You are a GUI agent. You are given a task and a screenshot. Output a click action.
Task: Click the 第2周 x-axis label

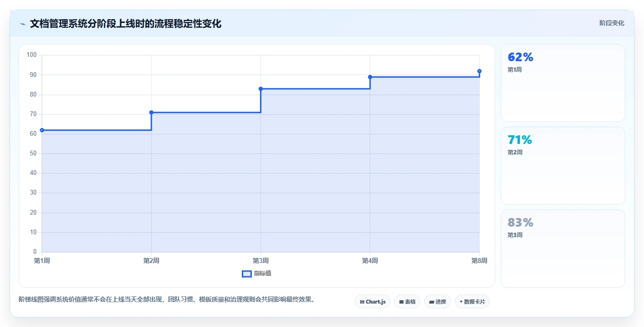point(151,261)
